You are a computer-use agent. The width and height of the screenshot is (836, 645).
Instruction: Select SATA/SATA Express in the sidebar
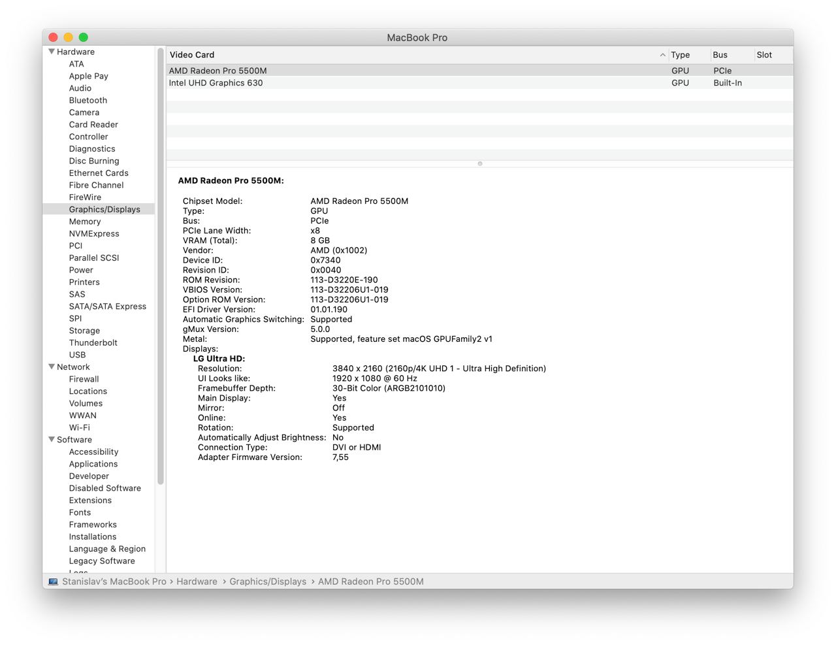pos(108,306)
